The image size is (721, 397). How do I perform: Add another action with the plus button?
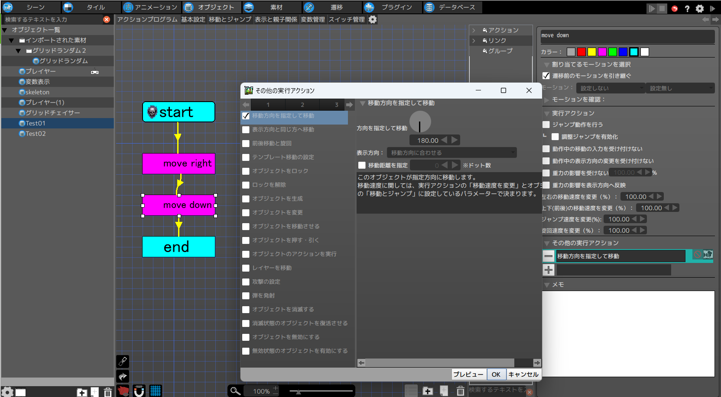549,270
